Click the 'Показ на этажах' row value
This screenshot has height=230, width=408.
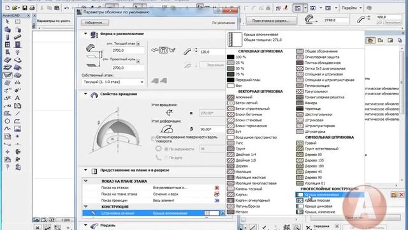coord(170,188)
